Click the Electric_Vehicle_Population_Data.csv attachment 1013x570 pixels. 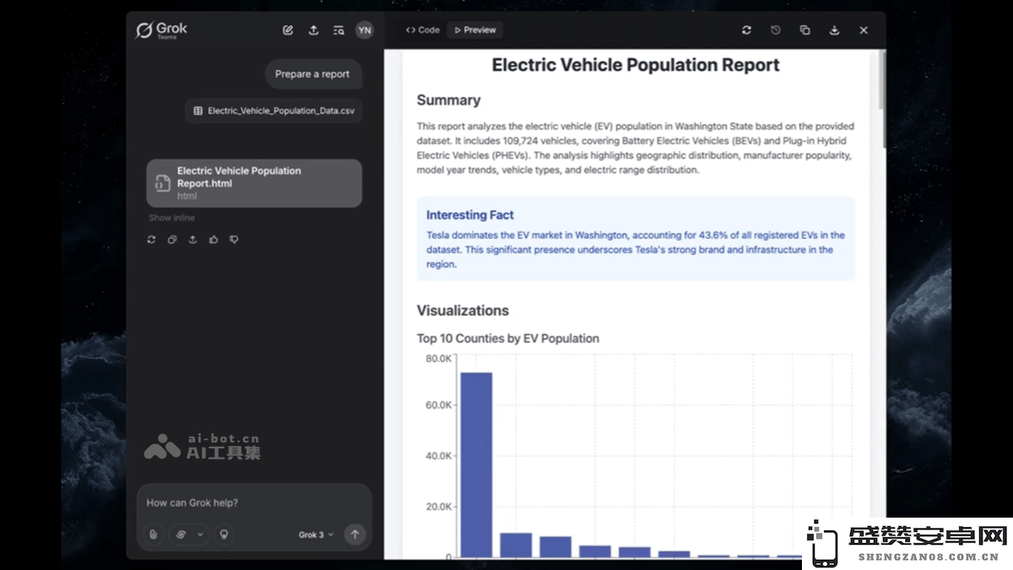(x=274, y=111)
